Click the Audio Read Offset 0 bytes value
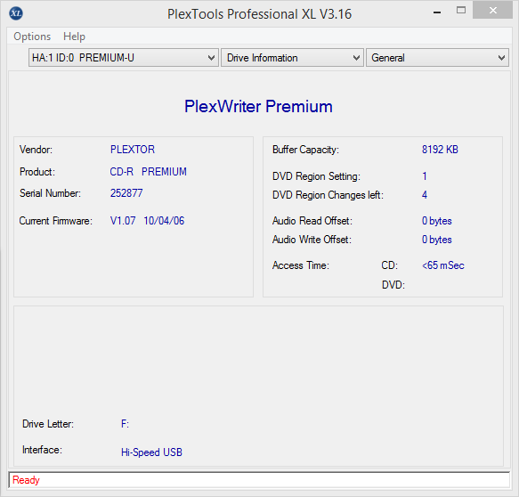The width and height of the screenshot is (519, 497). pyautogui.click(x=436, y=221)
